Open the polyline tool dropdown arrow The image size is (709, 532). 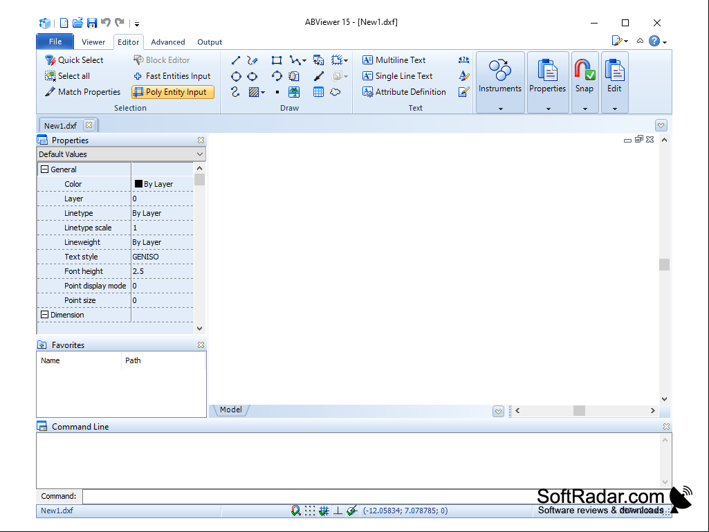tap(304, 61)
